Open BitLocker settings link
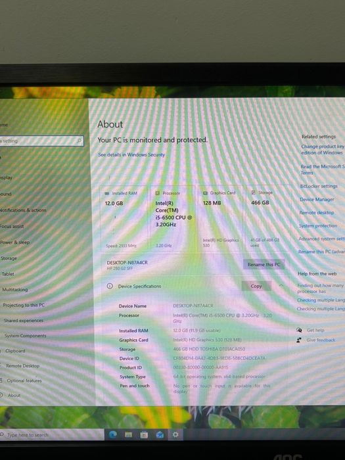The image size is (345, 460). click(x=319, y=186)
